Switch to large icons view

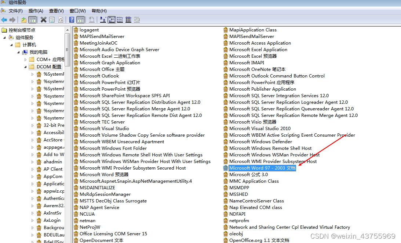[x=103, y=20]
